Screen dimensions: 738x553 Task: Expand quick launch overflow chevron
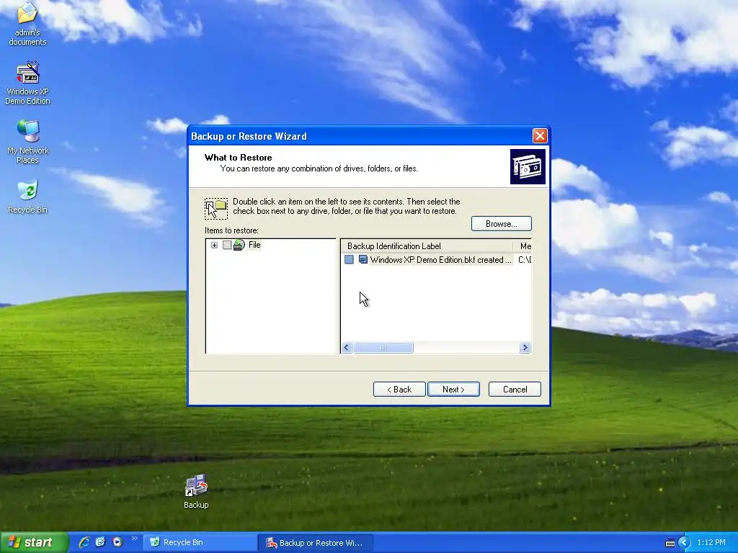pos(135,539)
